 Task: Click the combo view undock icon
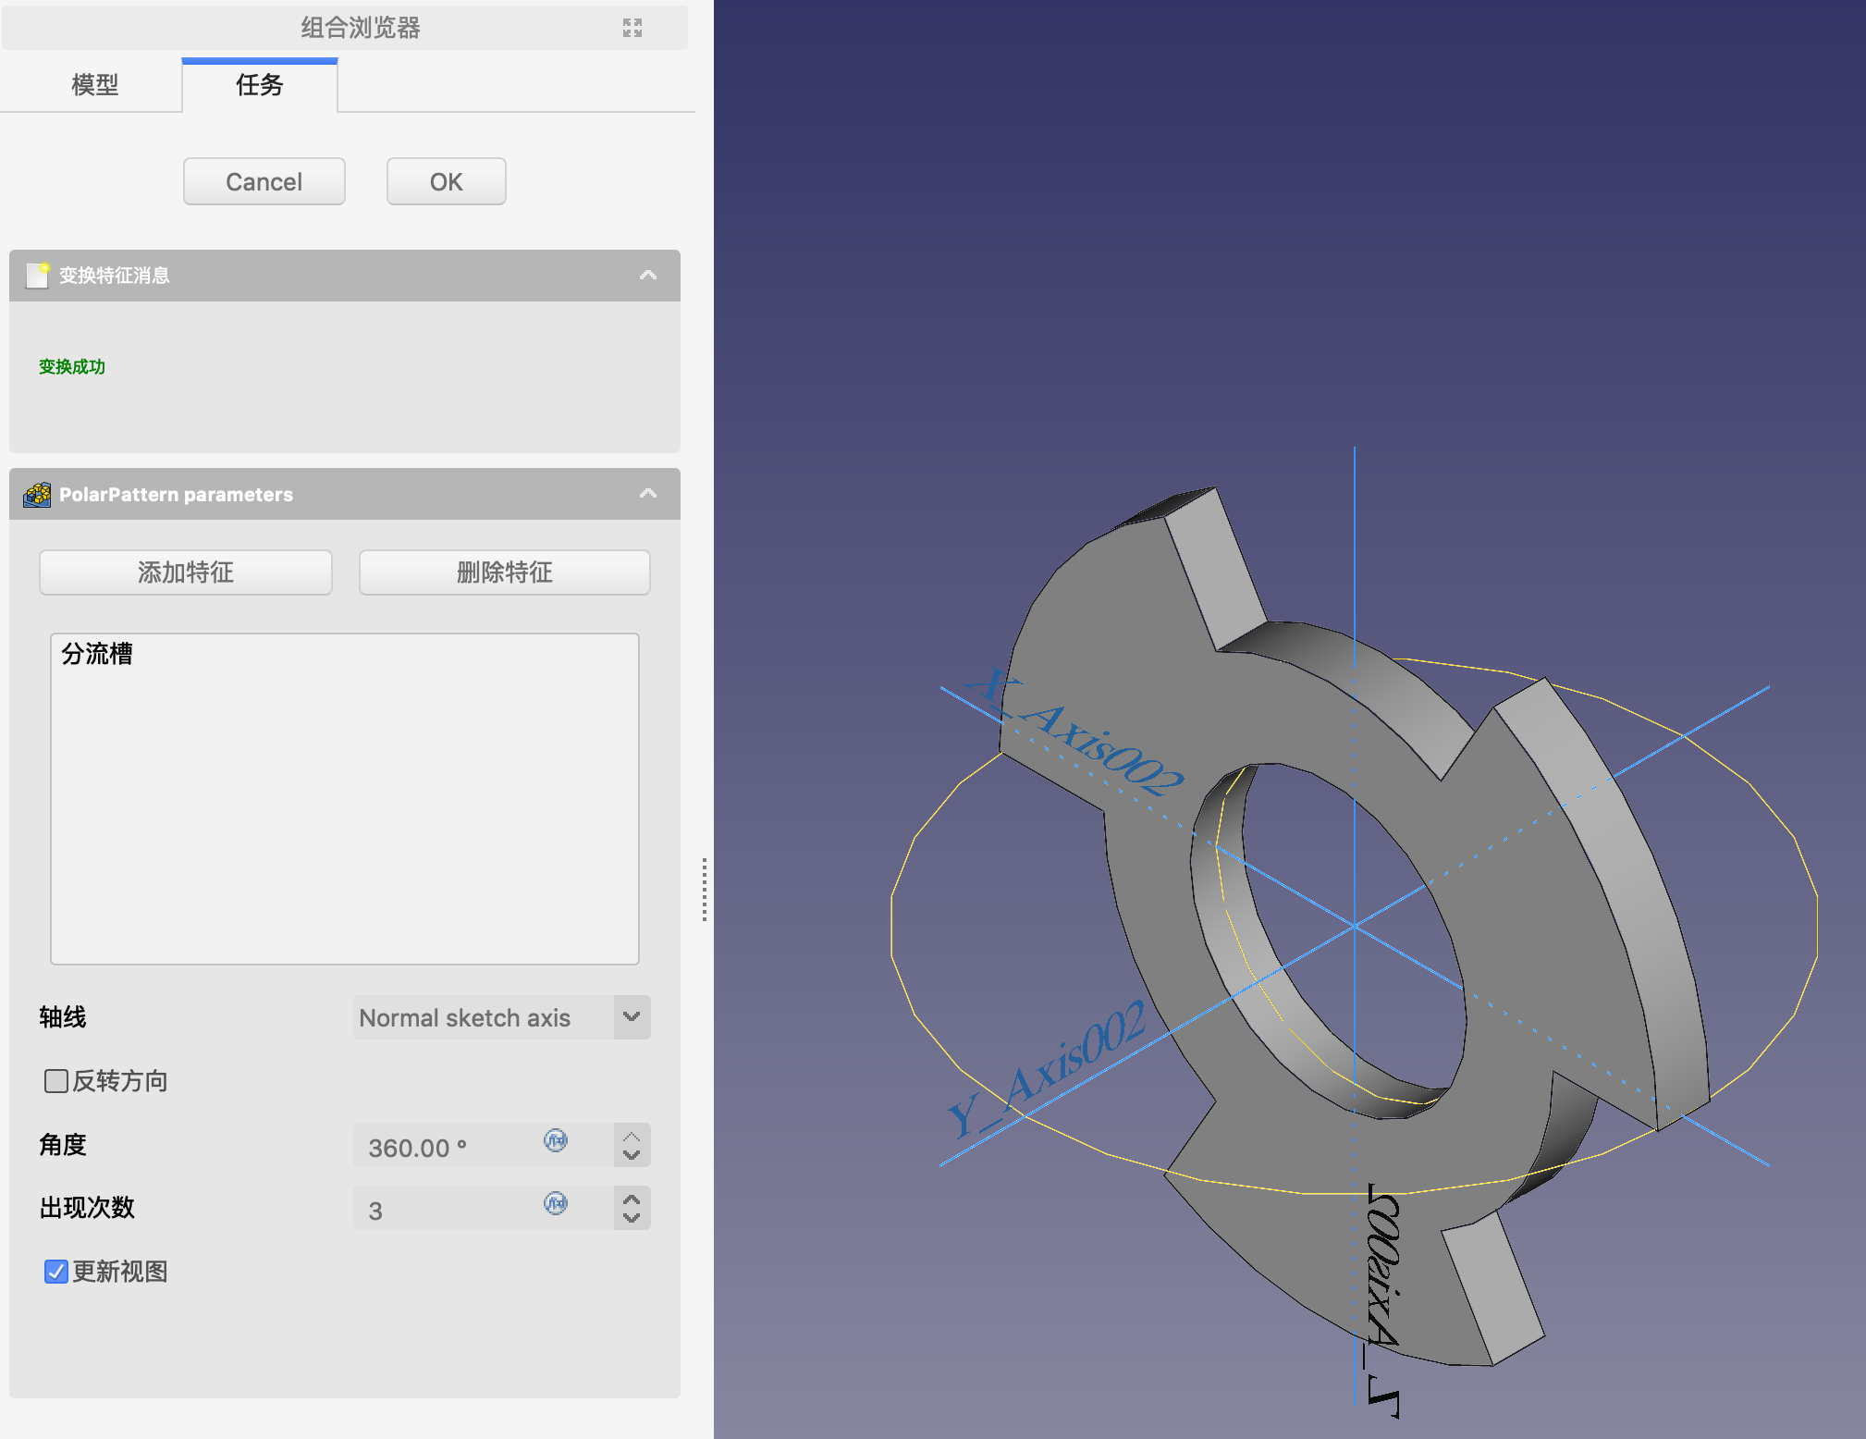click(x=632, y=28)
